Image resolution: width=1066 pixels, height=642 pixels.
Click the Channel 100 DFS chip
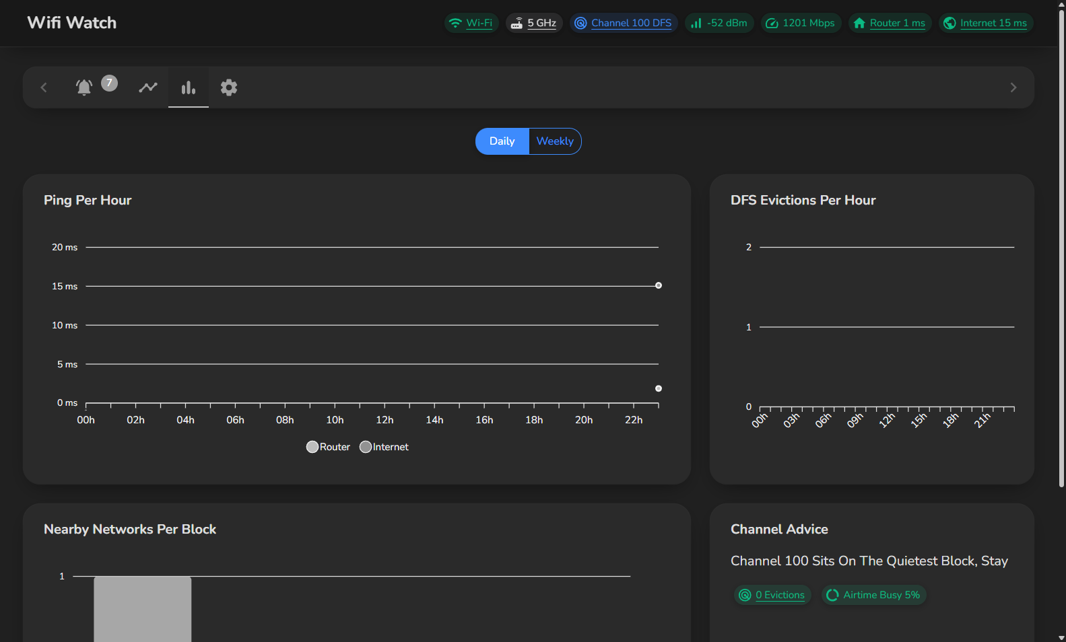coord(624,23)
